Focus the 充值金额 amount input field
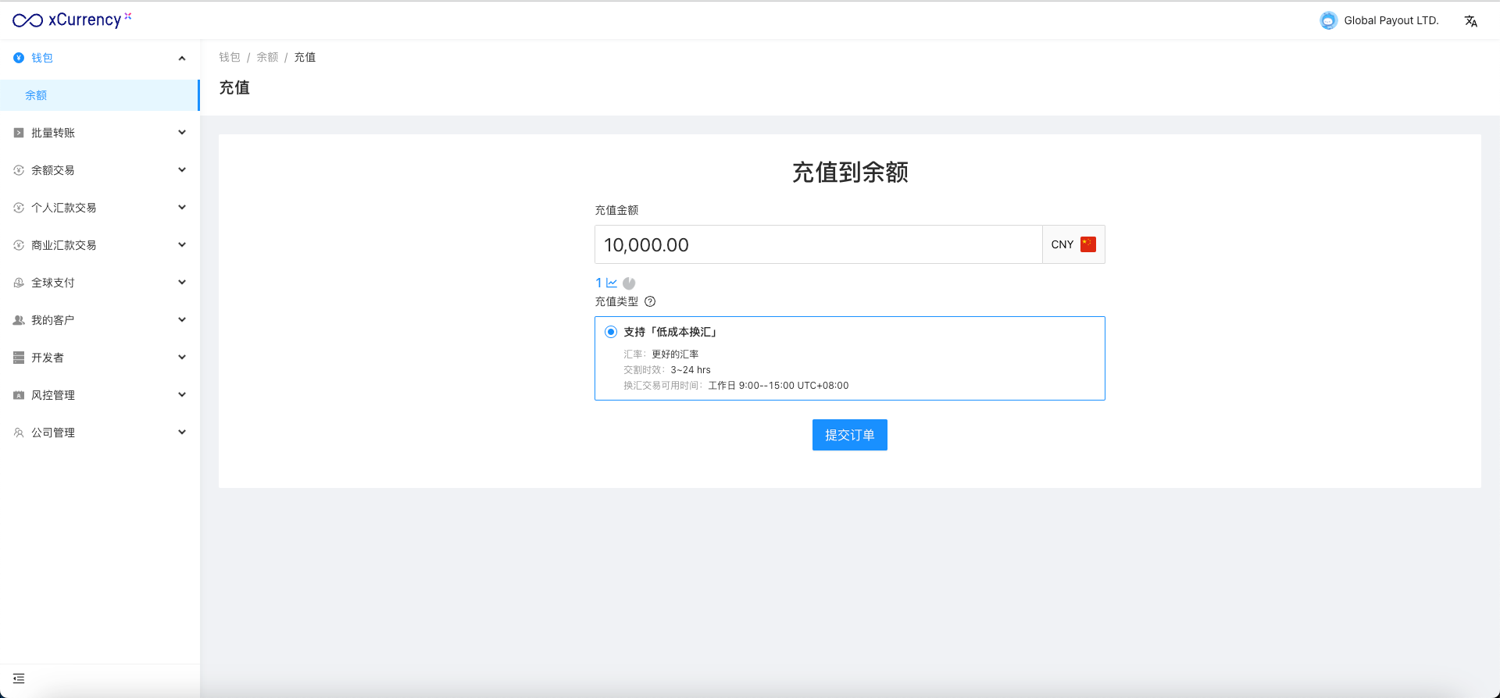 coord(819,244)
